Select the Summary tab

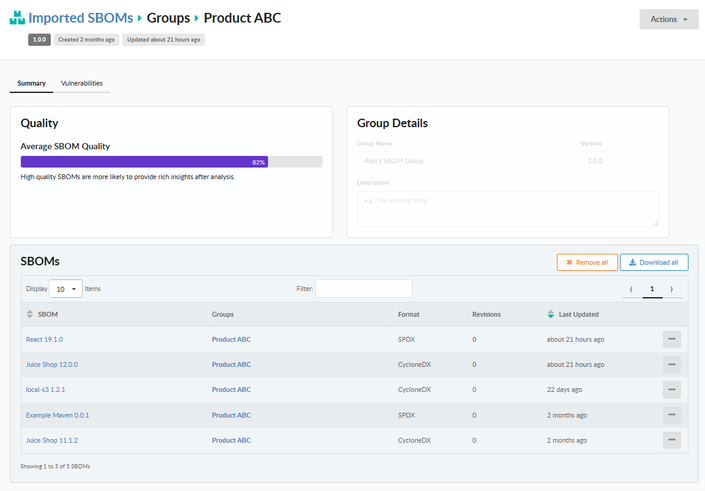(31, 83)
